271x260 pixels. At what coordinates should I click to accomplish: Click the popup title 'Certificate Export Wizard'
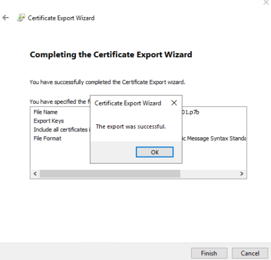[128, 103]
